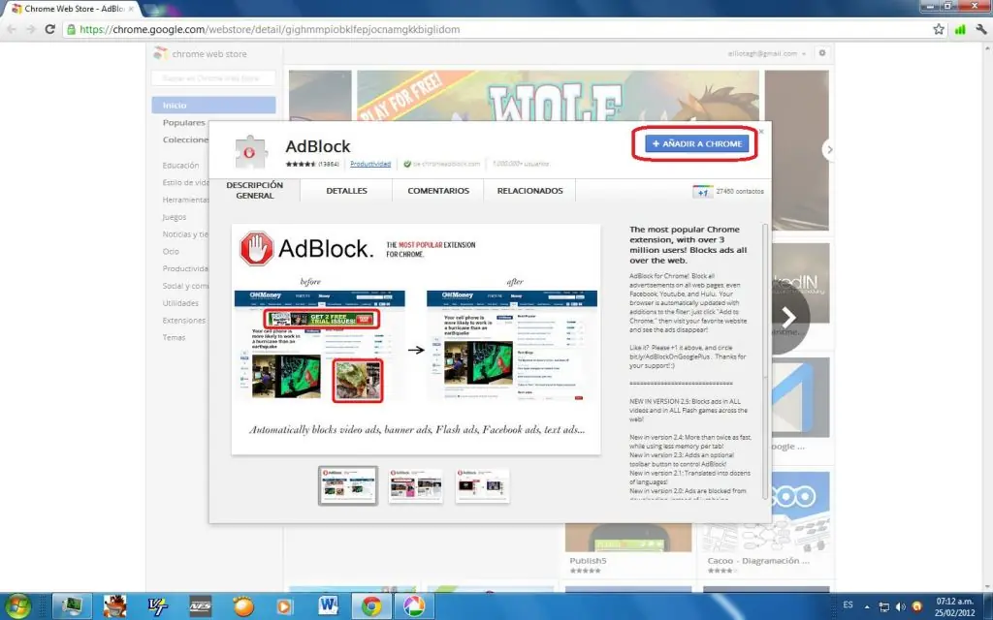Click the description panel scrollbar
The width and height of the screenshot is (993, 620).
coord(766,361)
